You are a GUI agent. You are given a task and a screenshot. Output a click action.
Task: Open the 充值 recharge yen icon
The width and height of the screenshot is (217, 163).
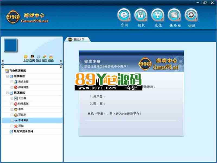tap(157, 15)
